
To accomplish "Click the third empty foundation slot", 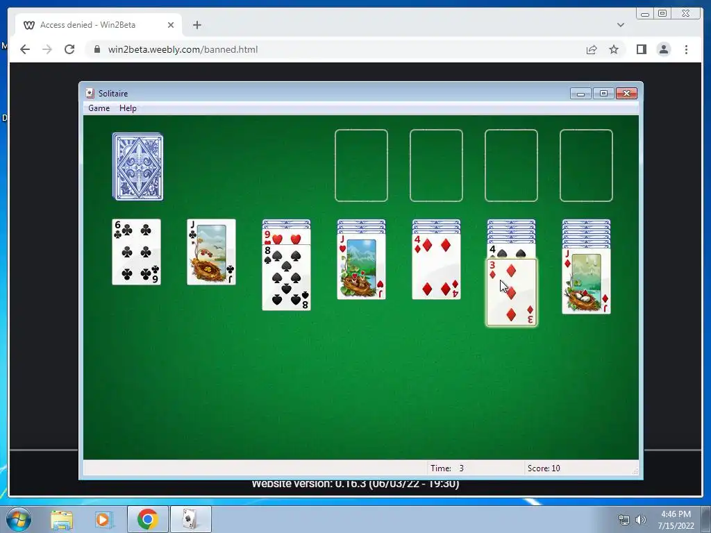I will point(512,165).
